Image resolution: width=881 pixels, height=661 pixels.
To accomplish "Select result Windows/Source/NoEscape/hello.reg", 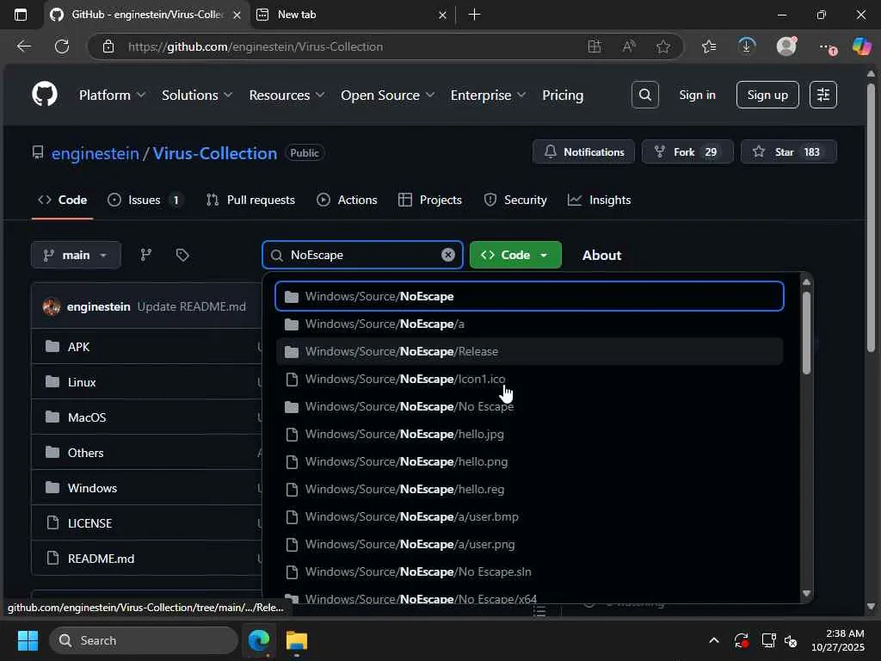I will pos(529,489).
